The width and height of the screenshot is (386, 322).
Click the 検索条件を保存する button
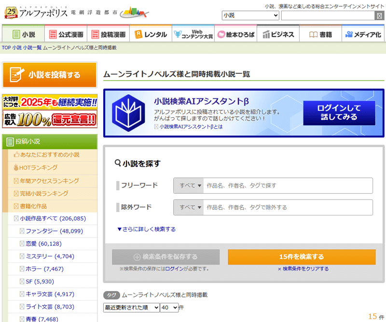(x=165, y=257)
